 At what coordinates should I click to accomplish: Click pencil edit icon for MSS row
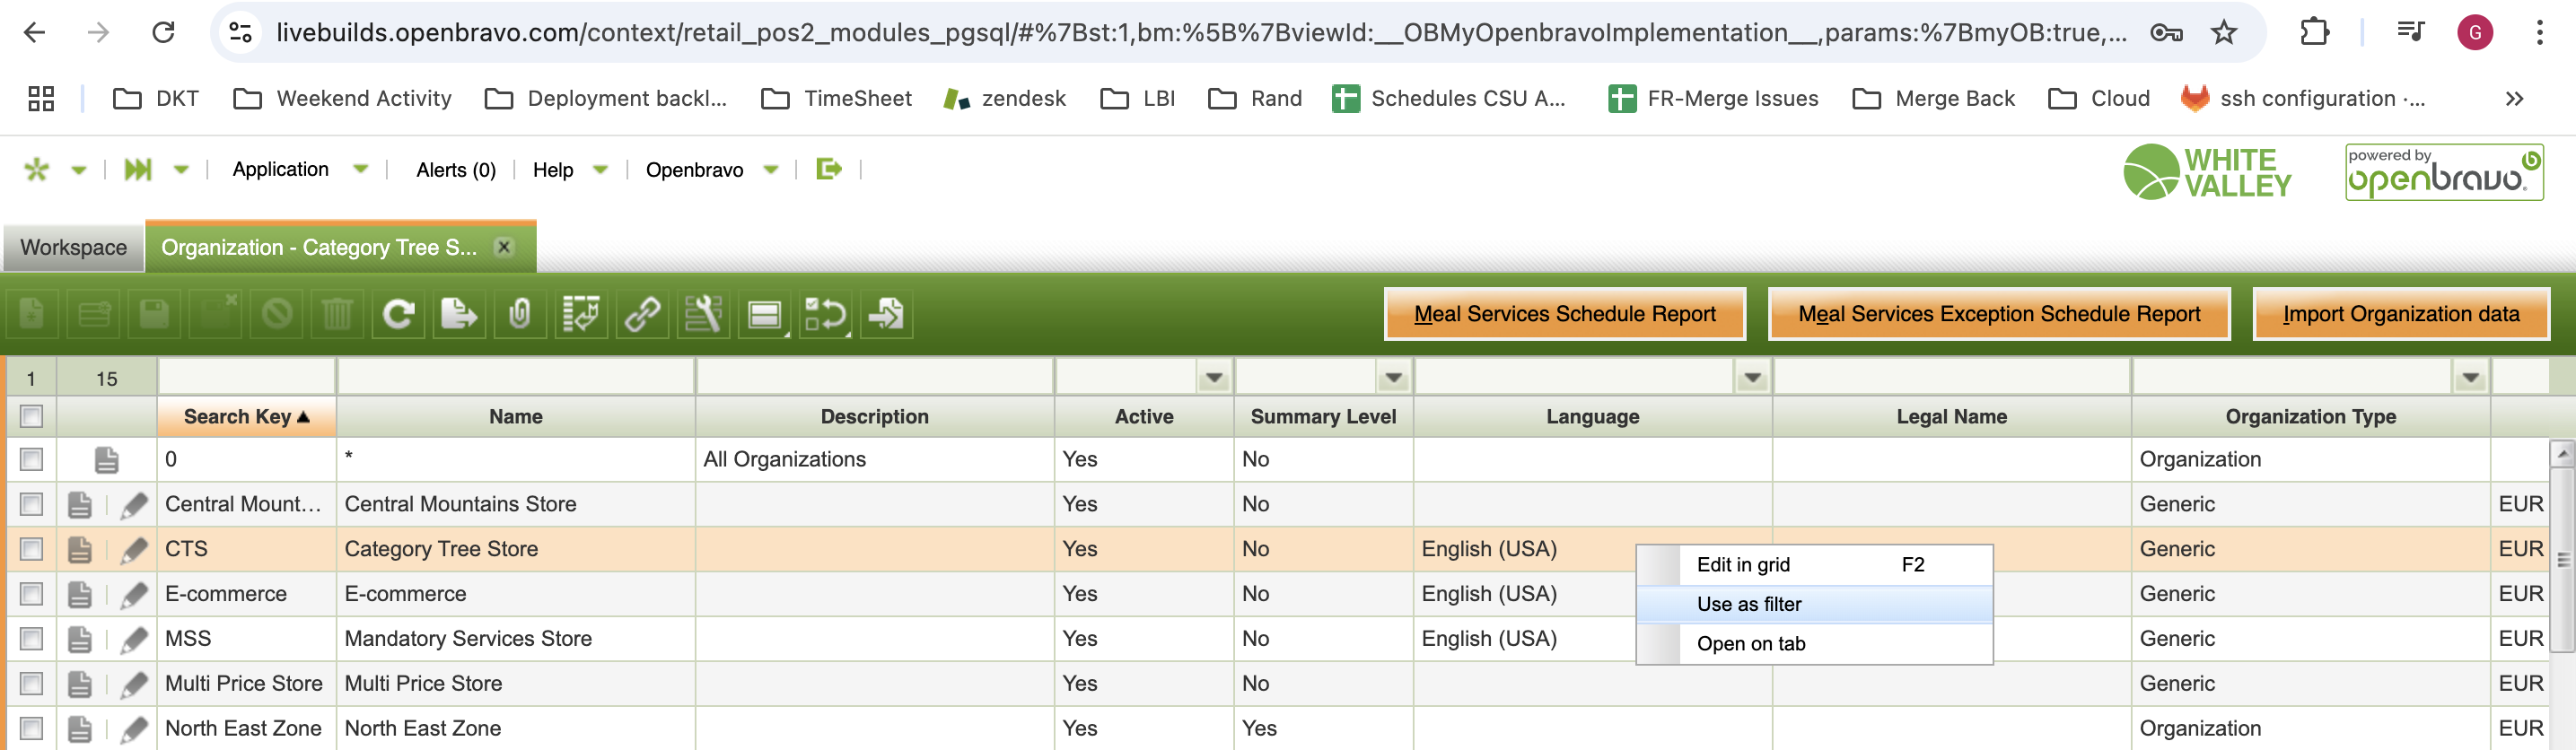coord(134,639)
